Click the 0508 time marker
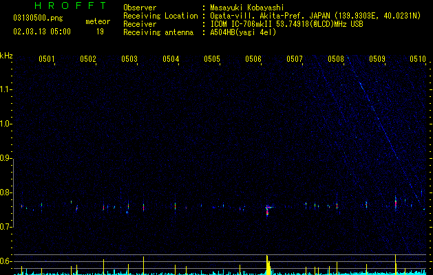This screenshot has height=275, width=433. (x=336, y=59)
